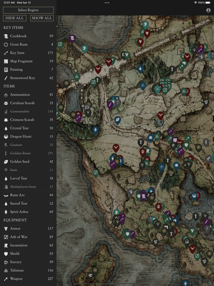Viewport: 214px width, 286px height.
Task: Click the Ash of War icon in sidebar
Action: 6,237
